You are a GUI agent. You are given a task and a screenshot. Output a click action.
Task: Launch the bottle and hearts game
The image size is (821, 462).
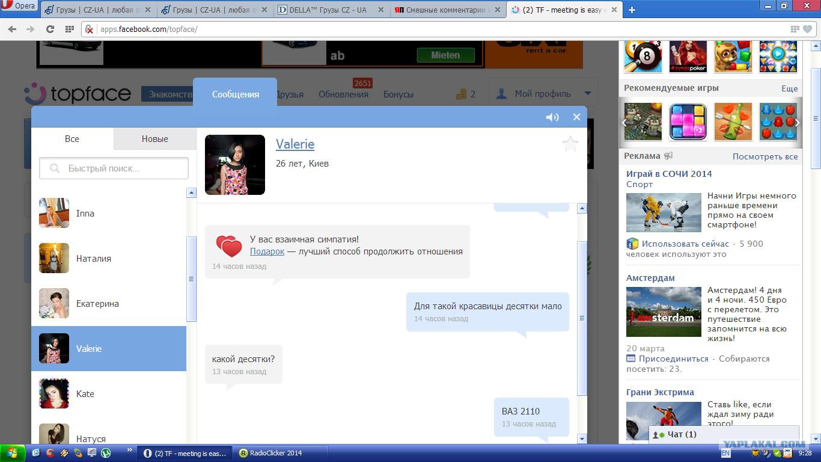click(733, 122)
